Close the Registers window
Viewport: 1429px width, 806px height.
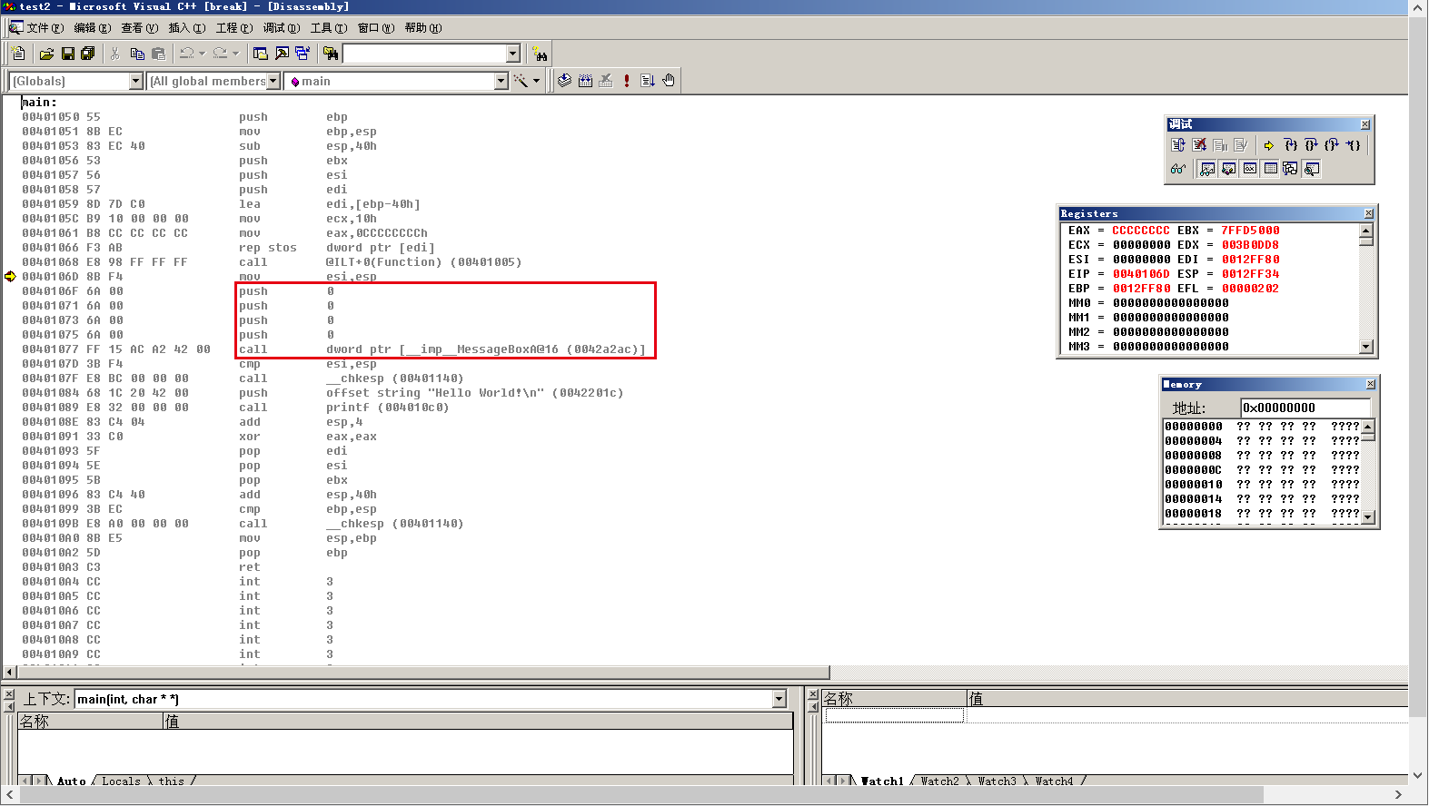[1369, 213]
